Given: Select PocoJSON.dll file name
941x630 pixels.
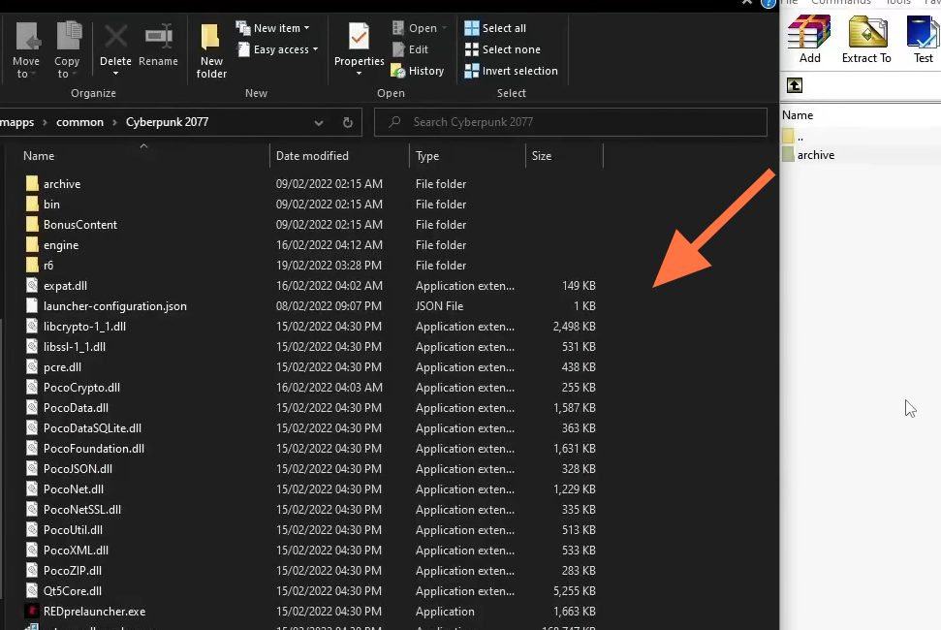Looking at the screenshot, I should (78, 469).
